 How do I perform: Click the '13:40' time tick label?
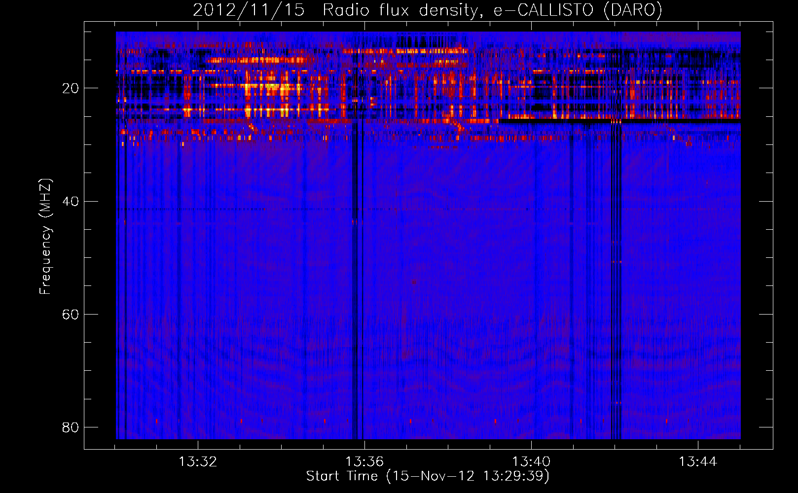[x=531, y=462]
